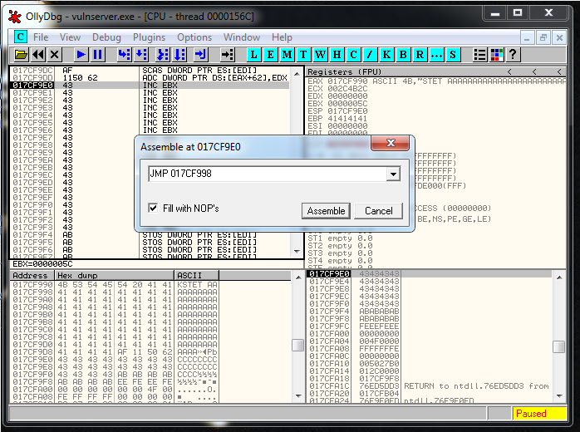This screenshot has height=432, width=580.
Task: Pause execution with the pause icon
Action: pos(98,55)
